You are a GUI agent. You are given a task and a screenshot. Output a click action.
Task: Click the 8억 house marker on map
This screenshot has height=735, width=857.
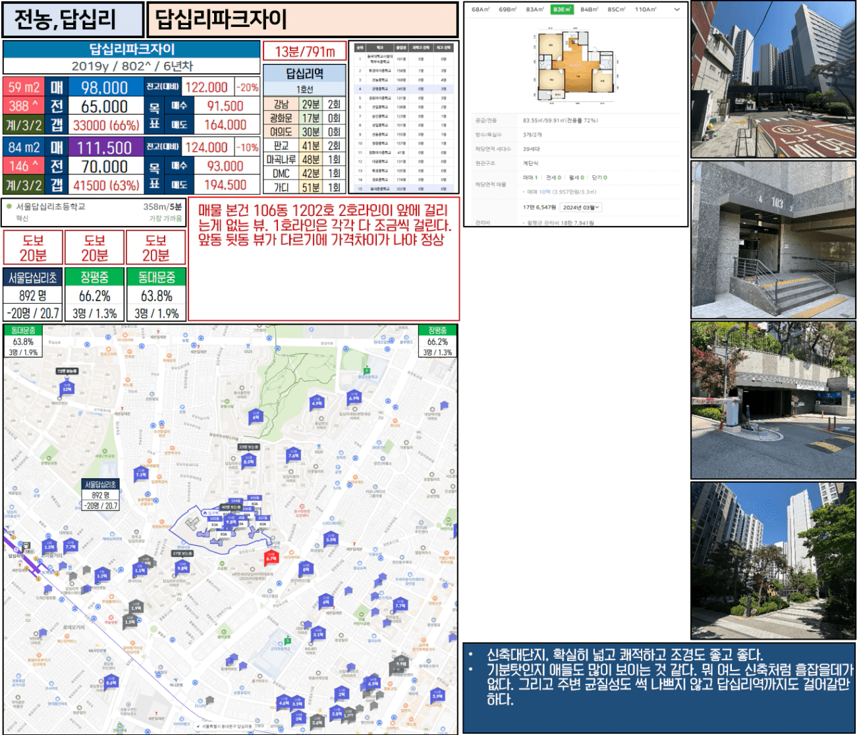[x=306, y=568]
